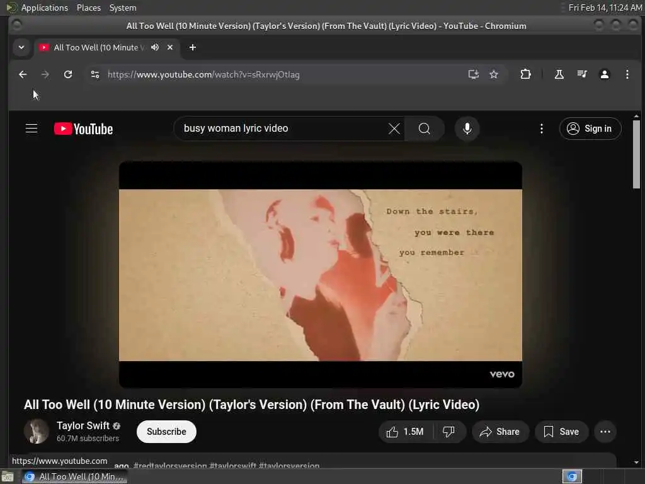
Task: Click the forward navigation arrow
Action: (45, 74)
